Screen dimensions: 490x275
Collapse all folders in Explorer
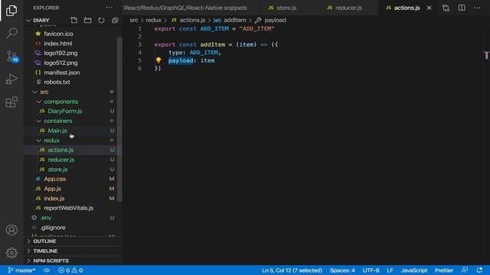coord(115,21)
